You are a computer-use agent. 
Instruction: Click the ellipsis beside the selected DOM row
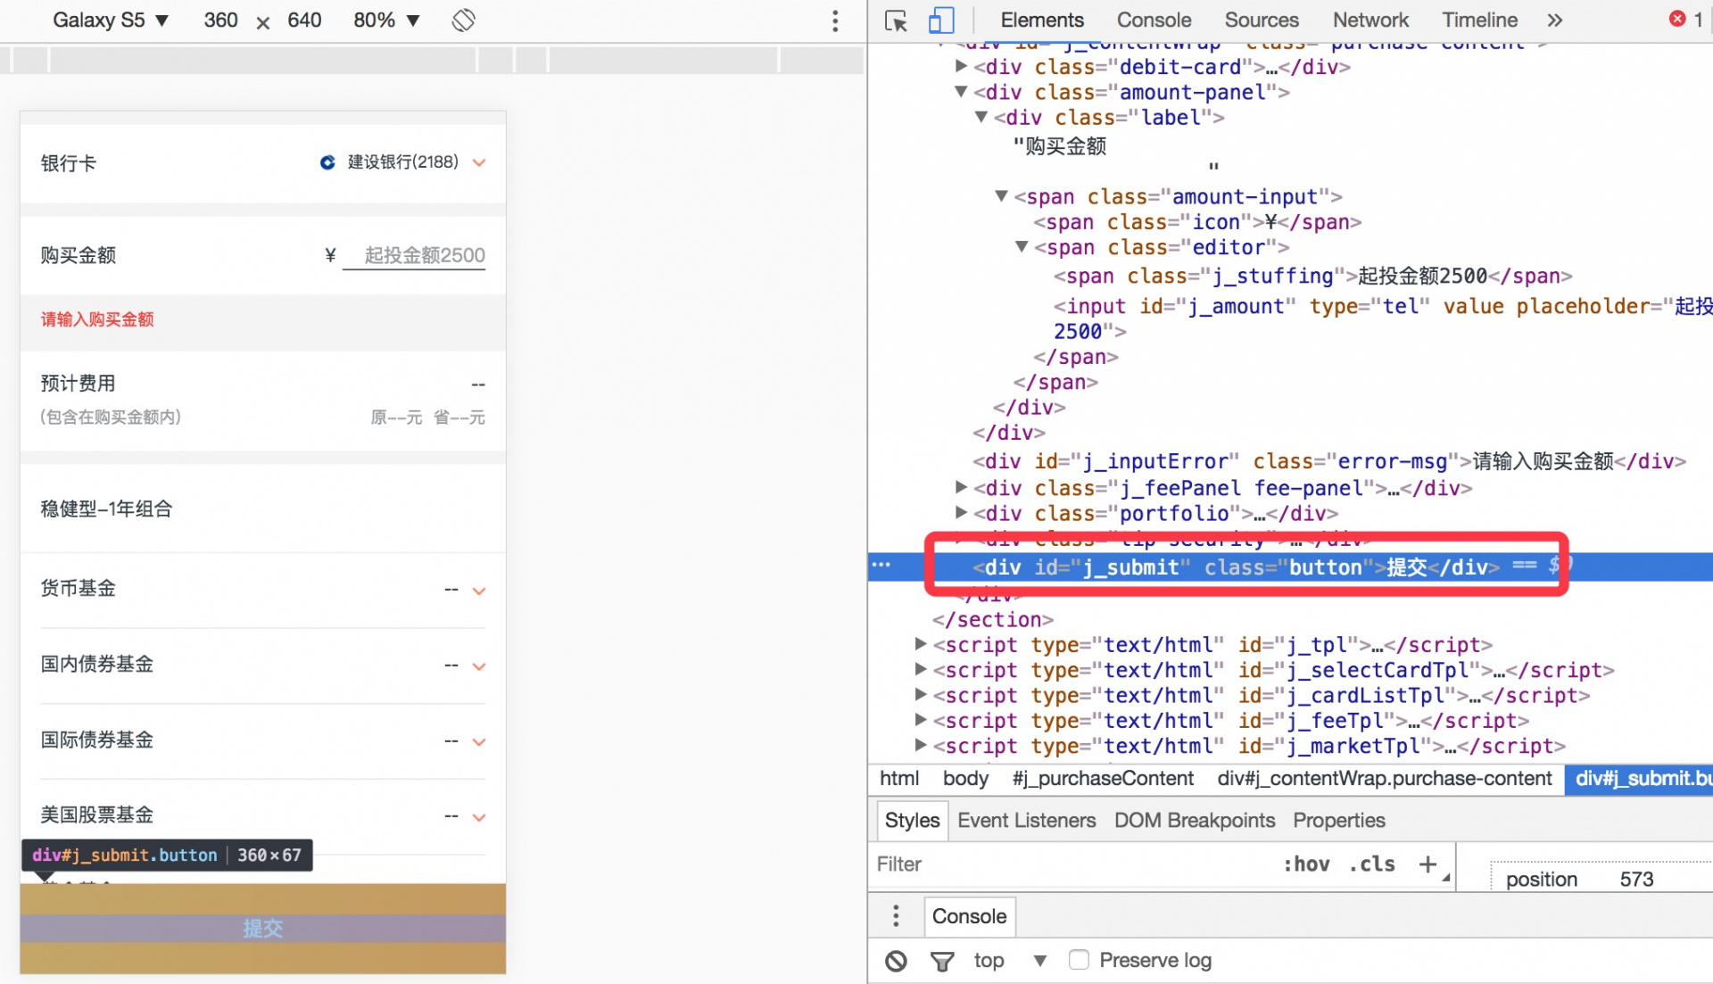881,565
